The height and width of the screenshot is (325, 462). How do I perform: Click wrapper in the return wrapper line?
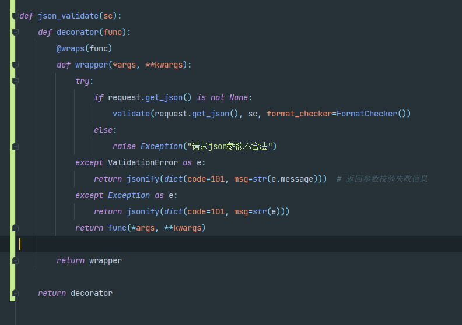pyautogui.click(x=106, y=260)
